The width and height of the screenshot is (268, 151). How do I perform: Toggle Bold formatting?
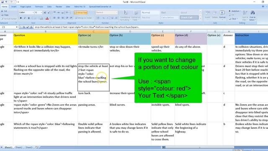click(x=21, y=18)
